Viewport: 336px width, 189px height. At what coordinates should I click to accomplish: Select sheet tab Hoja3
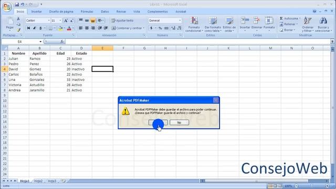[x=52, y=181]
